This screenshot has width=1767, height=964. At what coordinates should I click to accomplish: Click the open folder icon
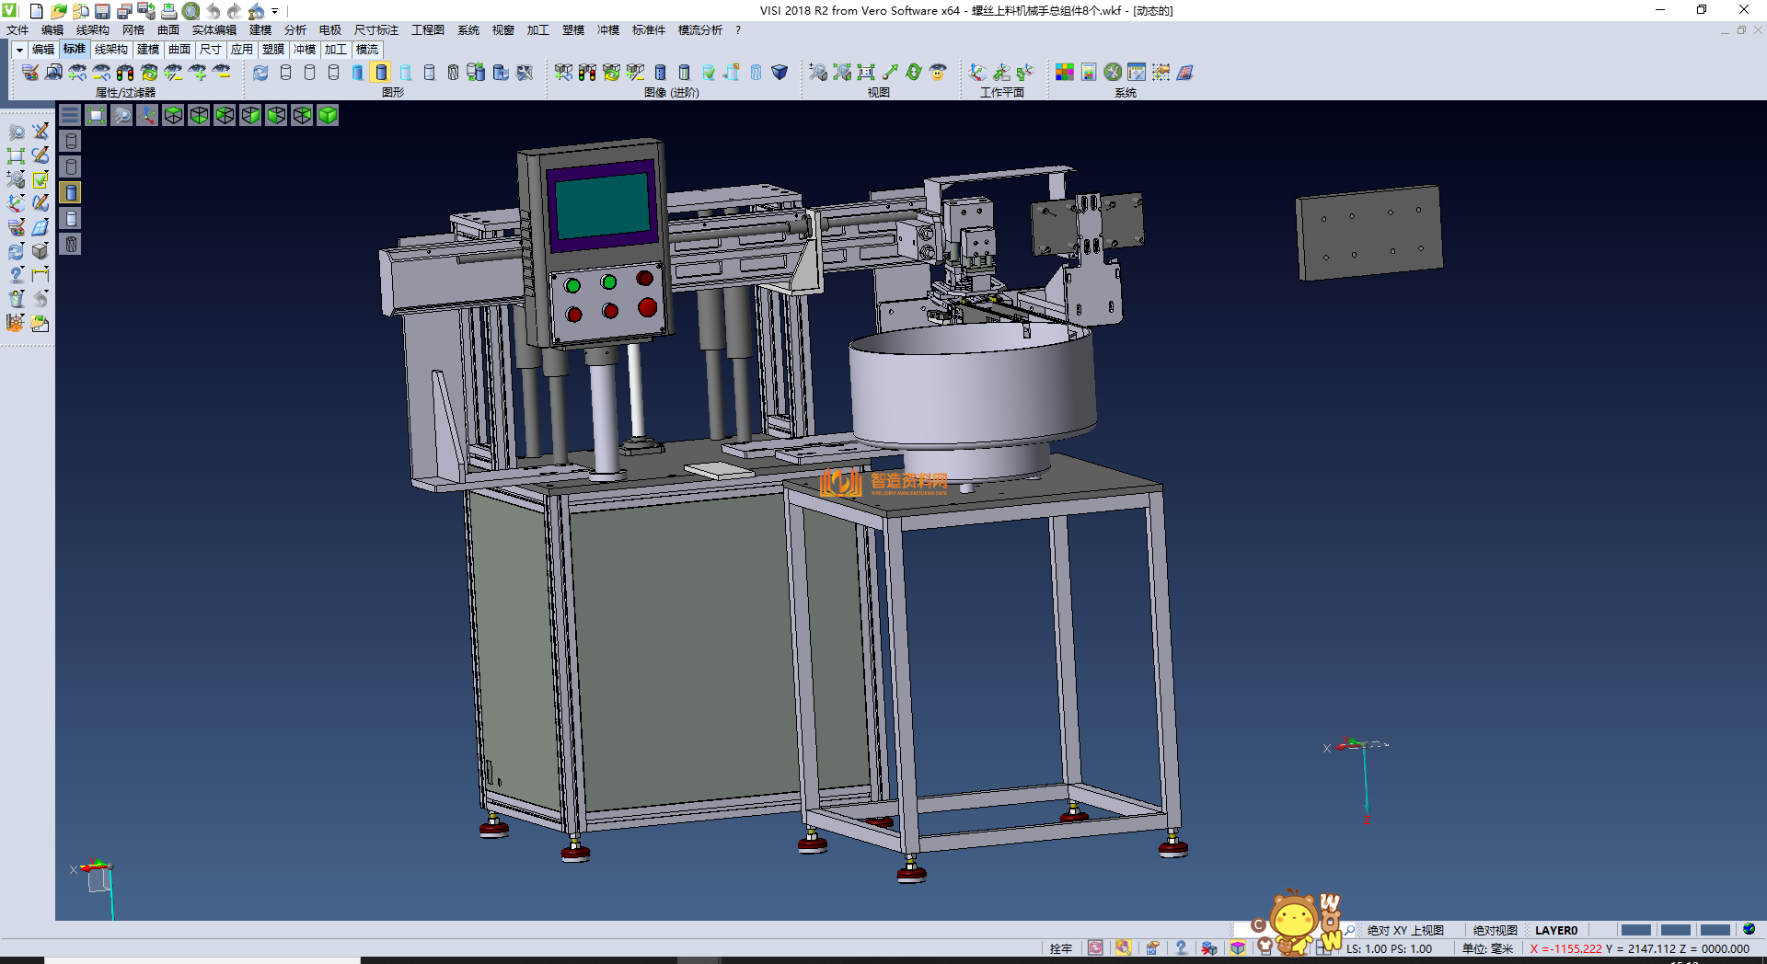coord(58,11)
